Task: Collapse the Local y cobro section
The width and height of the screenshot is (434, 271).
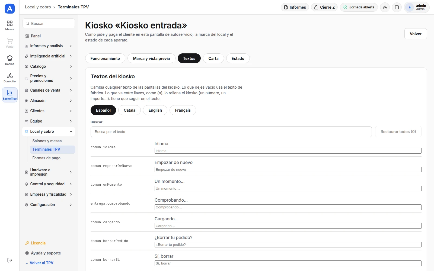Action: pyautogui.click(x=49, y=131)
